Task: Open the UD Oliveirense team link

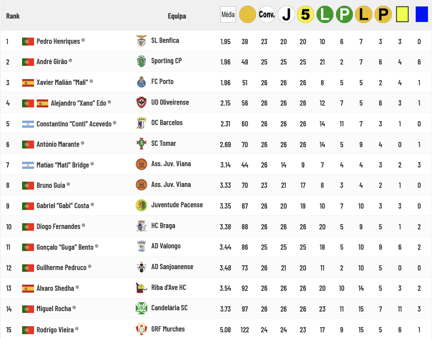Action: pos(170,103)
